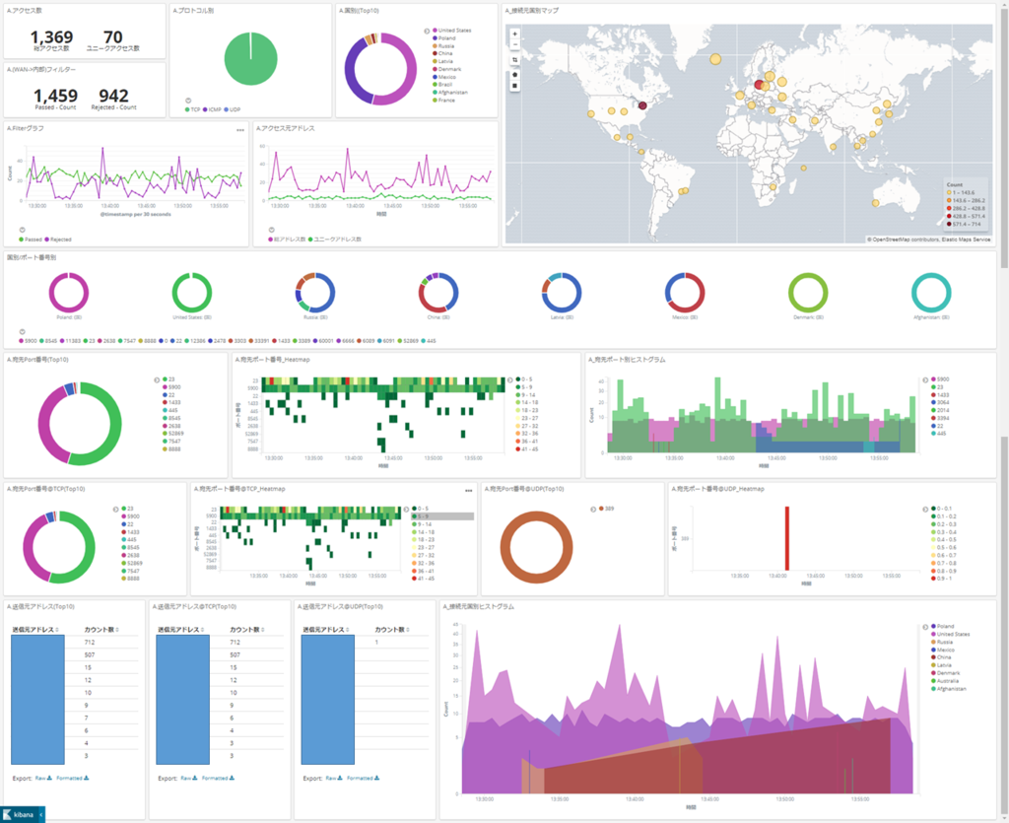Click the red bar in UDP_Heatmap

click(786, 538)
